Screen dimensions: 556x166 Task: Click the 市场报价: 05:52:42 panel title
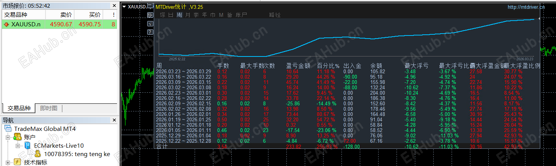click(26, 6)
